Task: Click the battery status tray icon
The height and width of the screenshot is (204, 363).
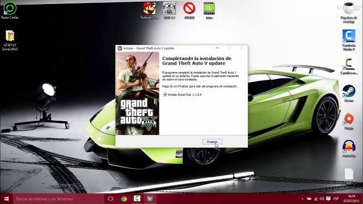Action: tap(309, 199)
